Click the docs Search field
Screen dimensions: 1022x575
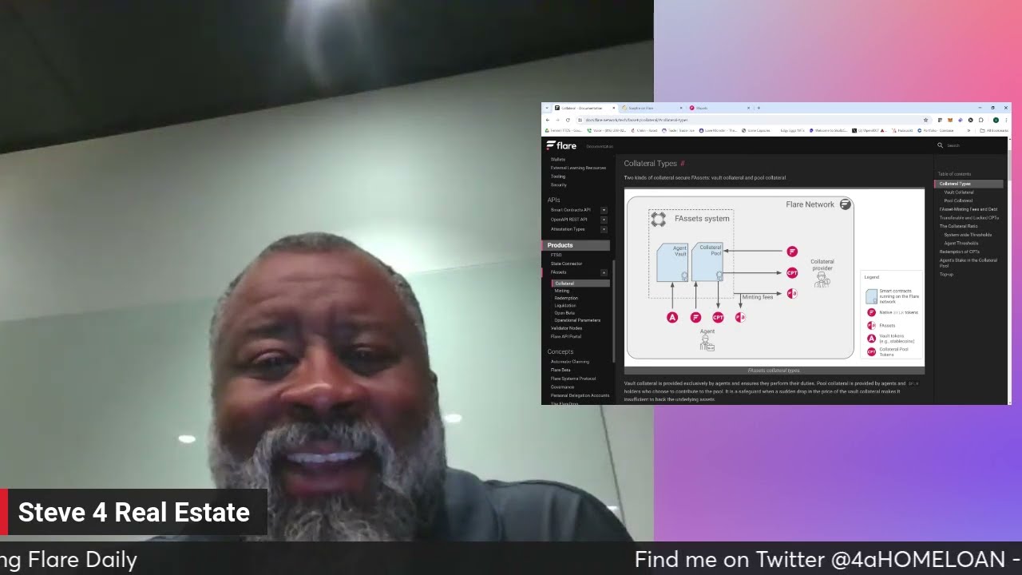953,145
